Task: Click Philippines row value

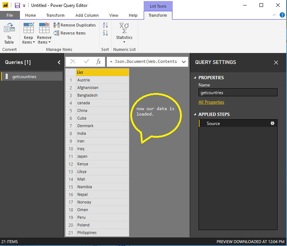Action: [102, 233]
